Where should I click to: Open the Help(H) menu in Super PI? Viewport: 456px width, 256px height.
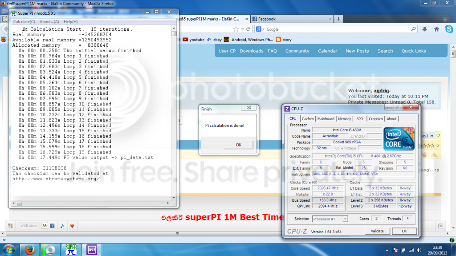[x=71, y=21]
